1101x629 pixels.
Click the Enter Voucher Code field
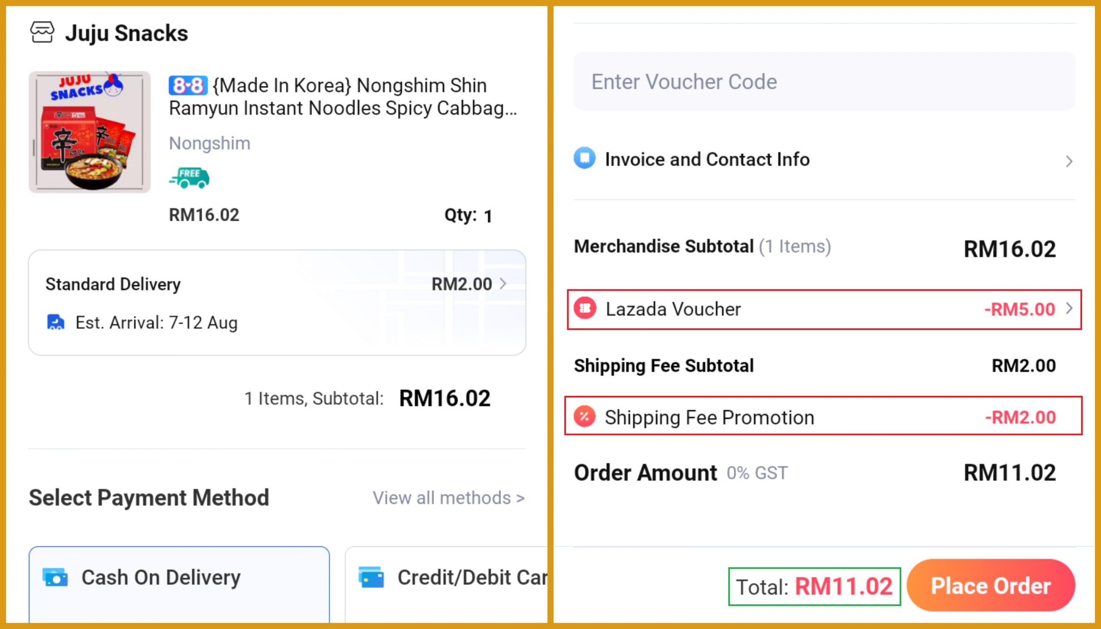(824, 82)
